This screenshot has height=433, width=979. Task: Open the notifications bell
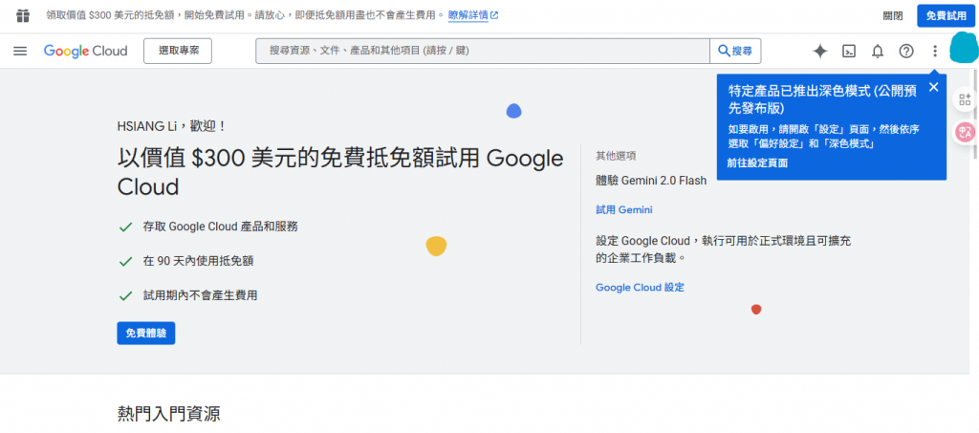(x=878, y=52)
